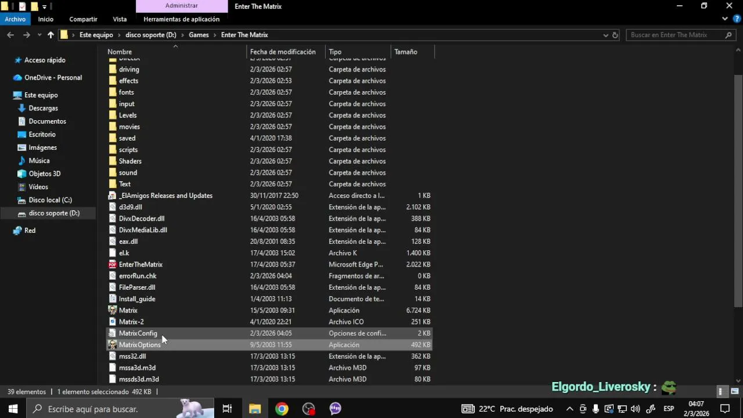Navigate to Games in the address bar
This screenshot has height=418, width=743.
(x=199, y=35)
